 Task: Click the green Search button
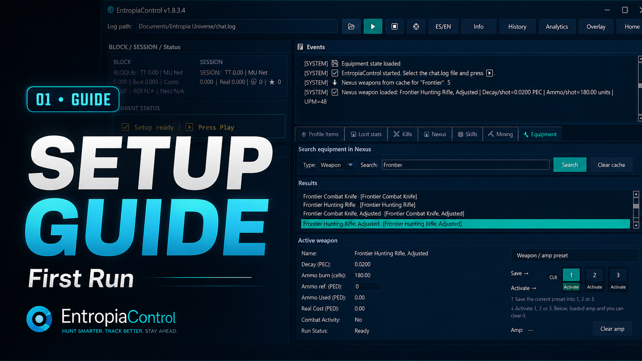570,165
